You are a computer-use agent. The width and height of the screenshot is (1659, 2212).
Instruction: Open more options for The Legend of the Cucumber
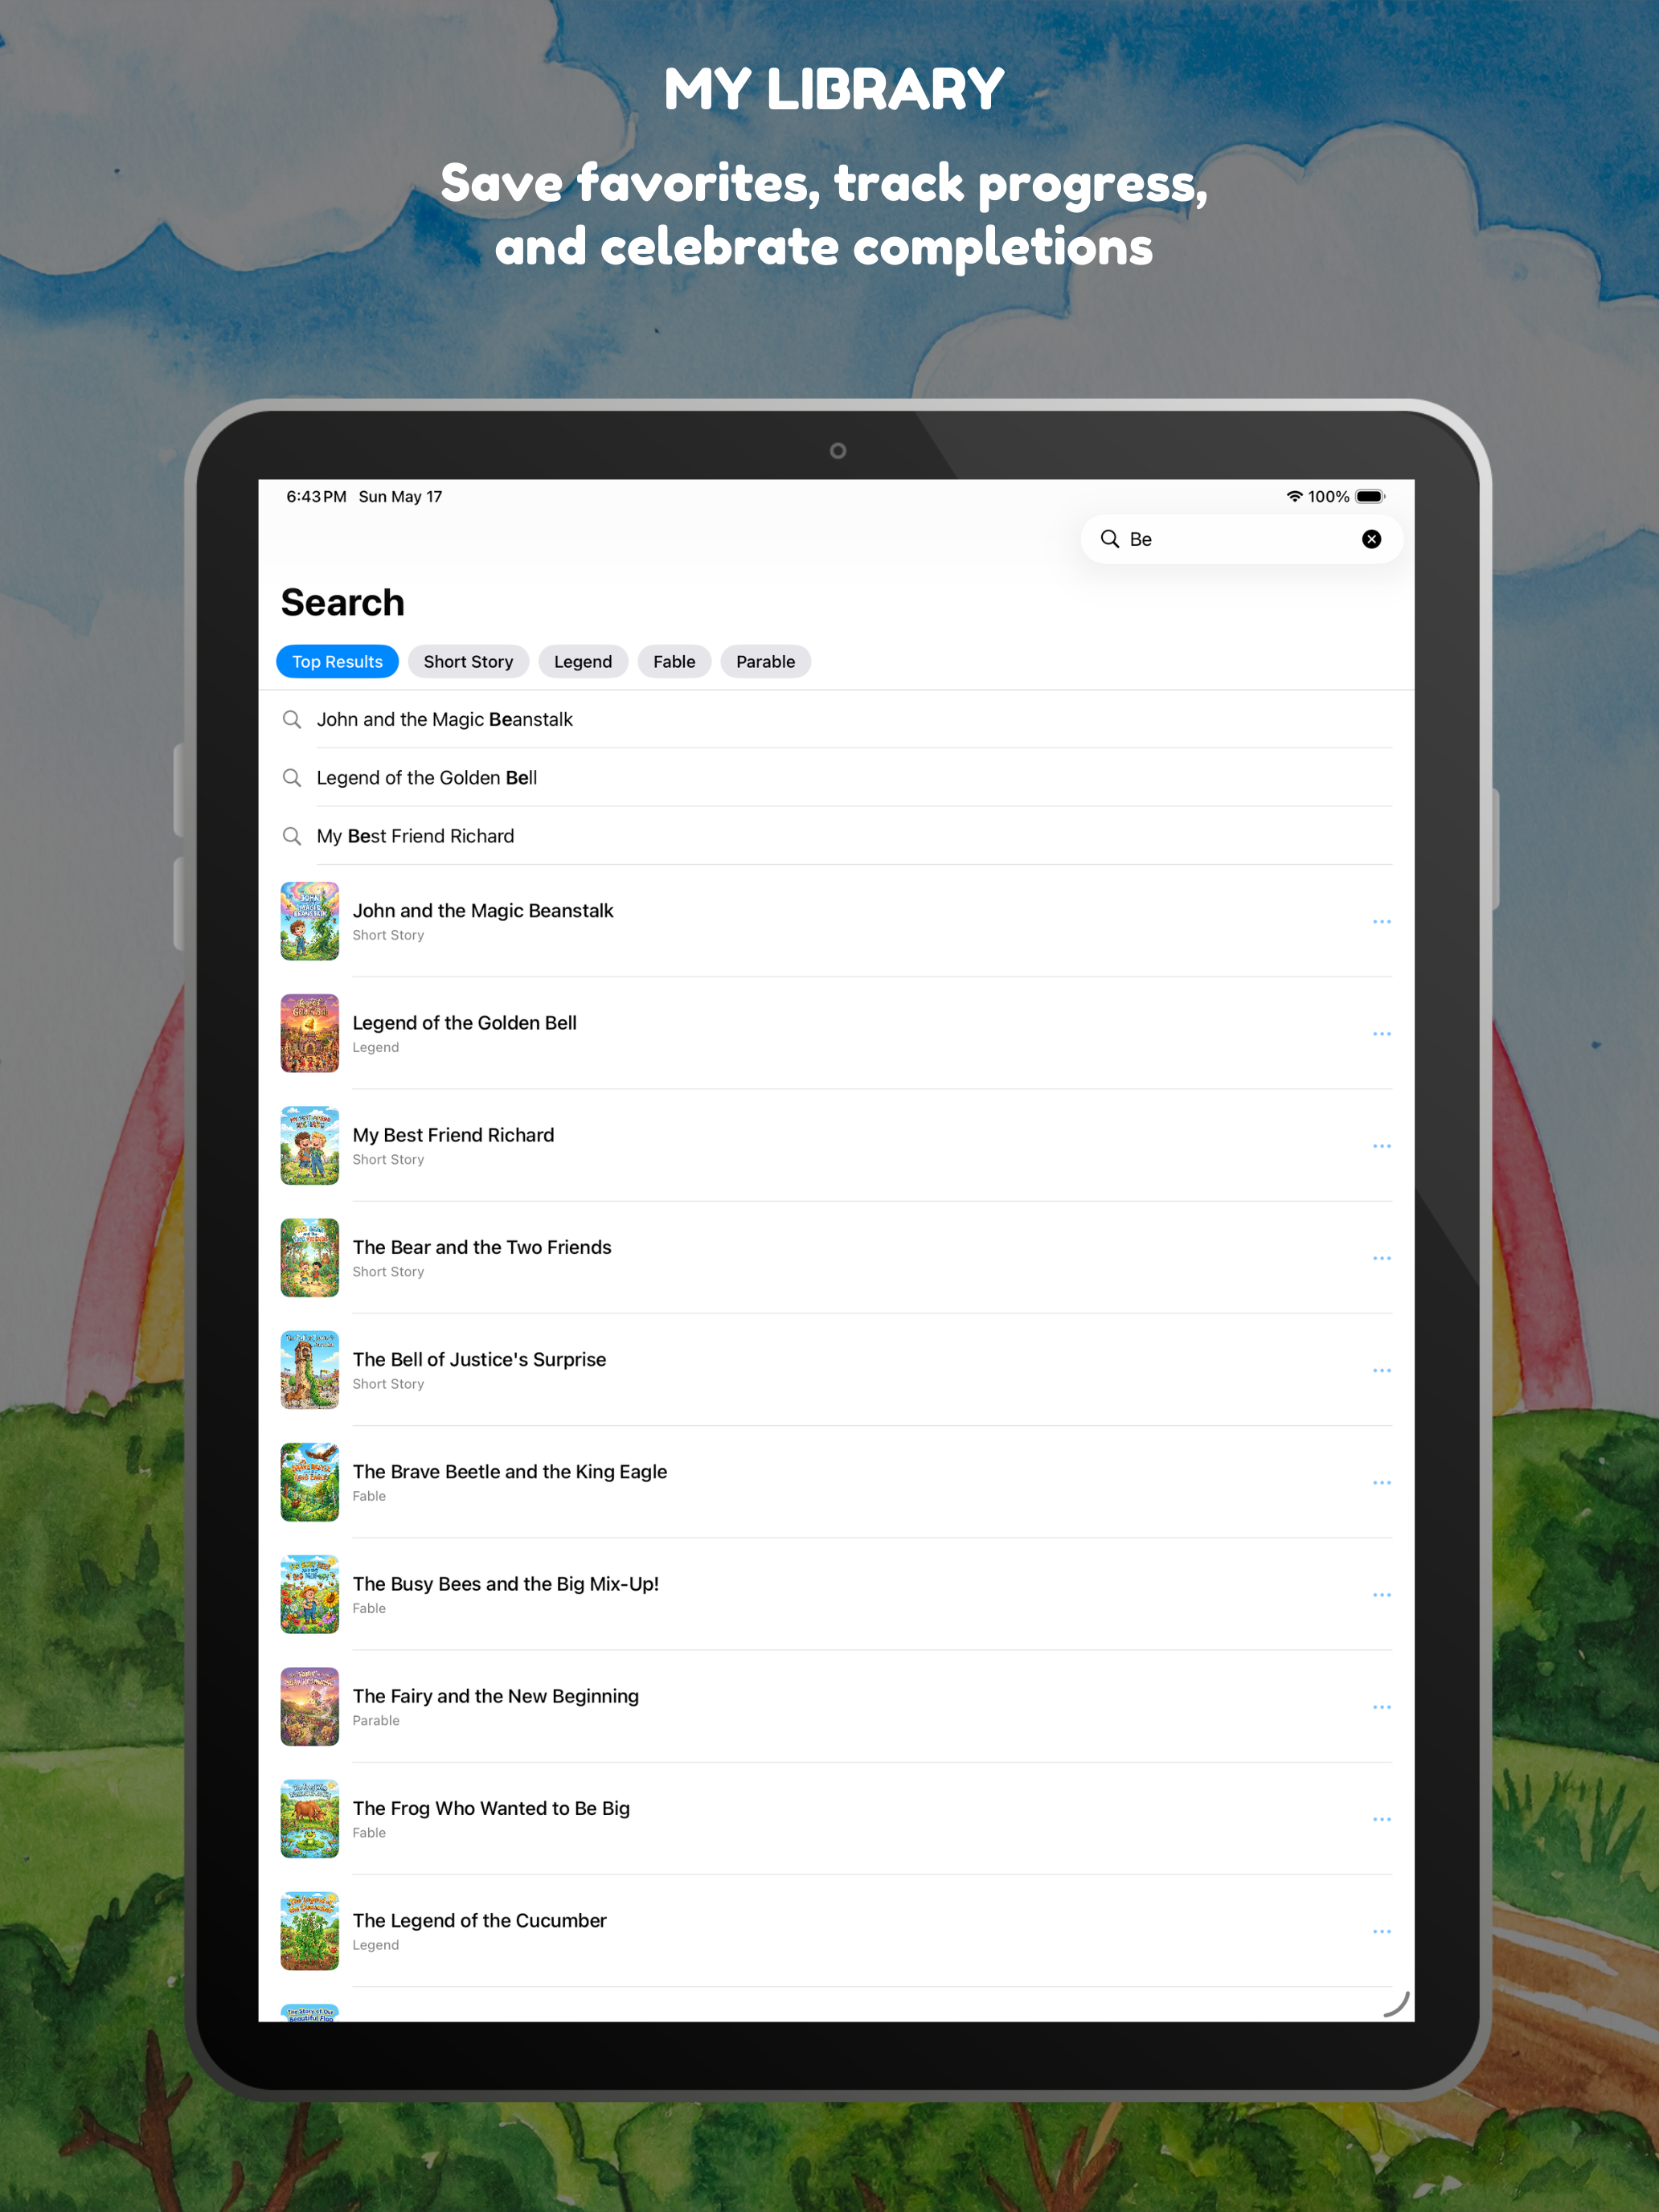(x=1381, y=1931)
